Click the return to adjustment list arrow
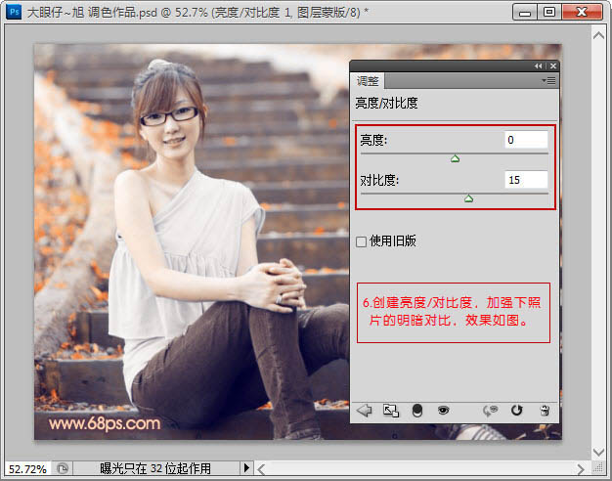The image size is (612, 481). [x=365, y=412]
